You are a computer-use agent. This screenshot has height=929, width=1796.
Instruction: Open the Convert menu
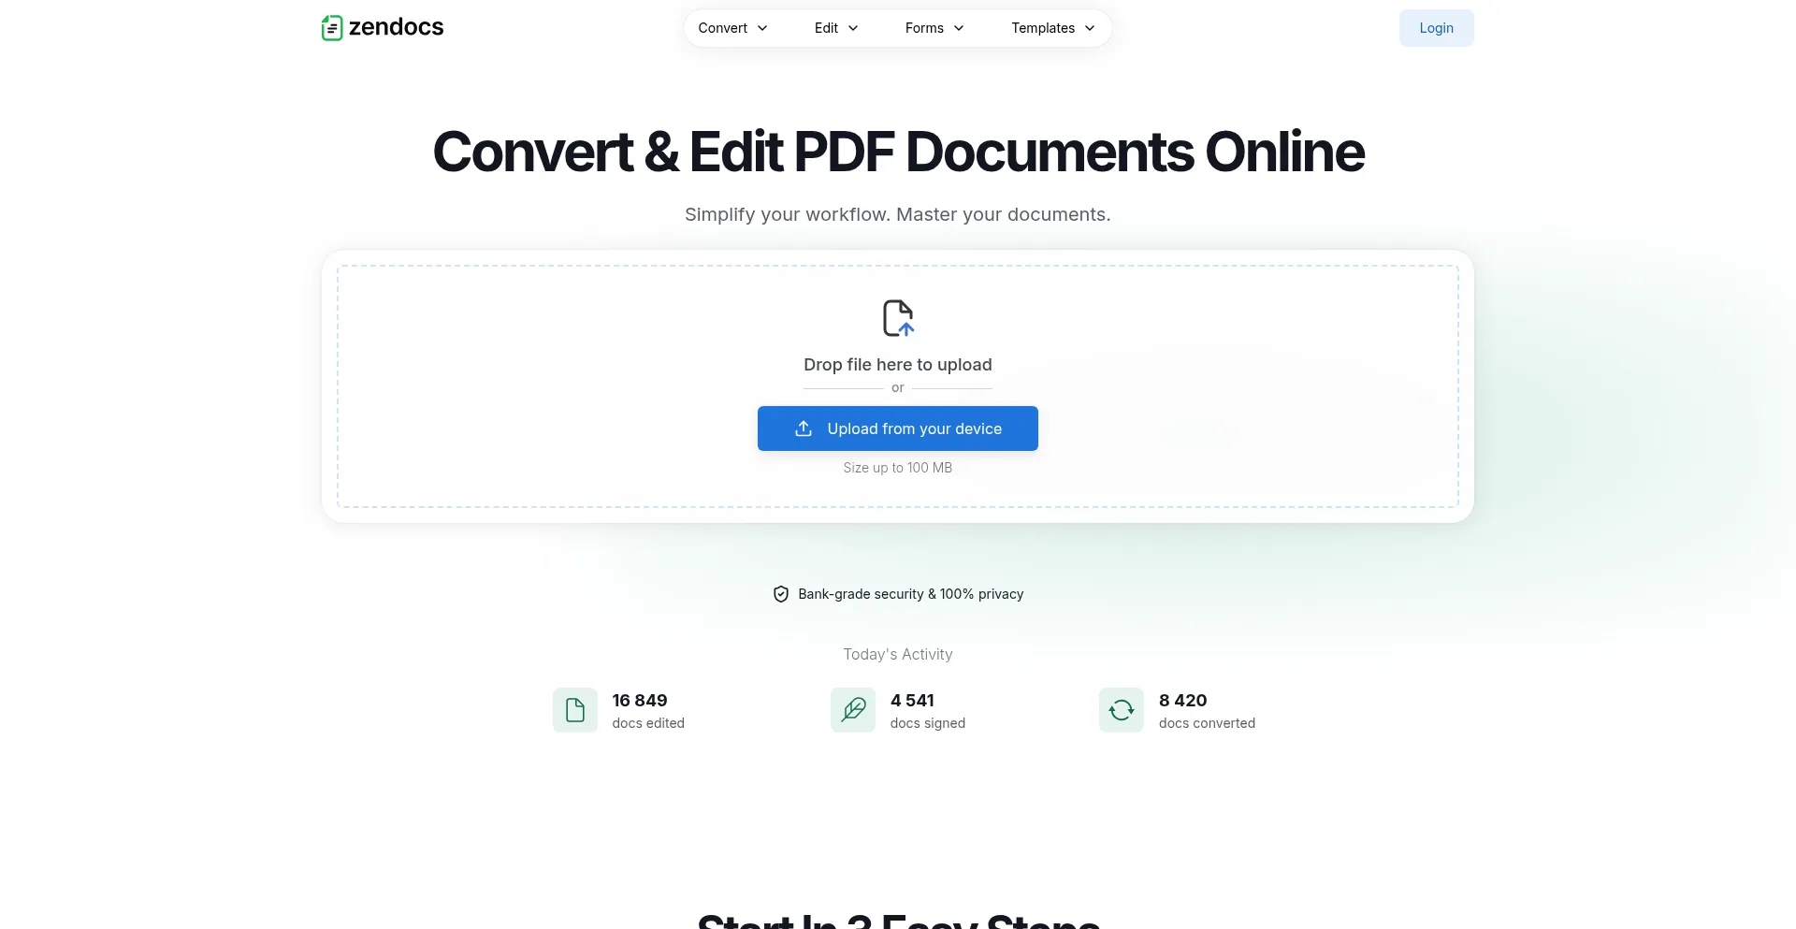pos(733,28)
